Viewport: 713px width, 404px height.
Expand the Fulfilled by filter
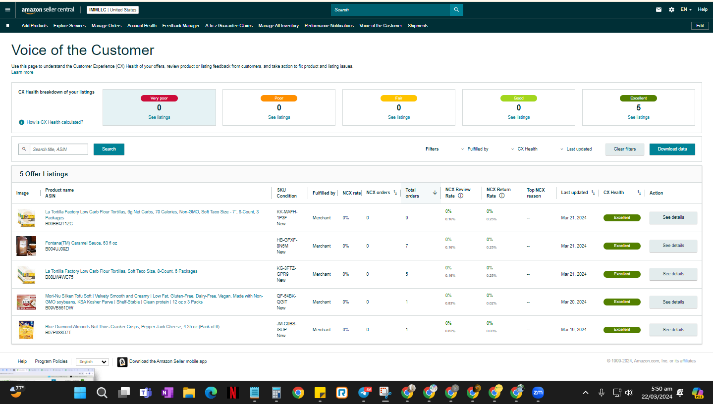tap(475, 149)
